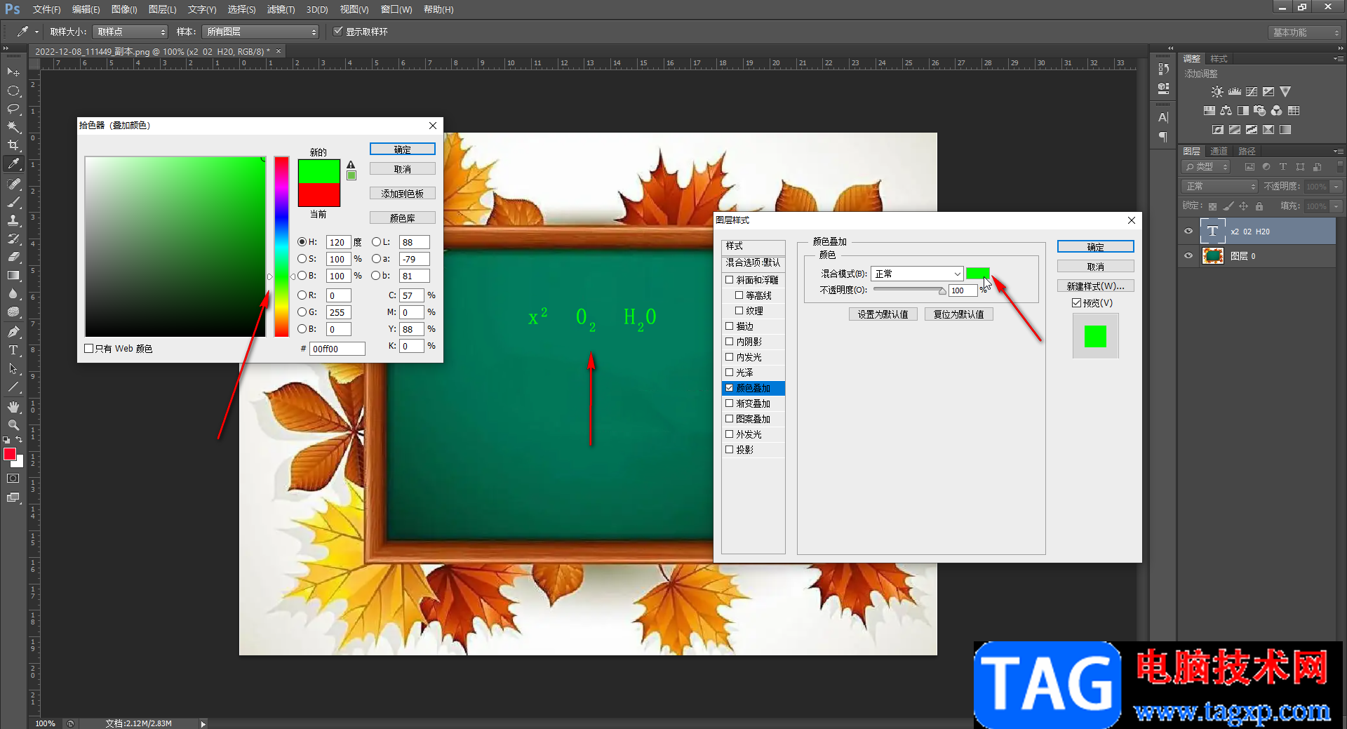
Task: Open workspace dropdown (基本功能)
Action: 1305,32
